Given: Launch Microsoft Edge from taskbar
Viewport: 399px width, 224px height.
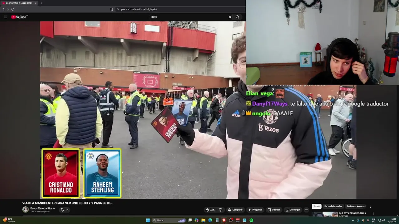Looking at the screenshot, I should [210, 220].
